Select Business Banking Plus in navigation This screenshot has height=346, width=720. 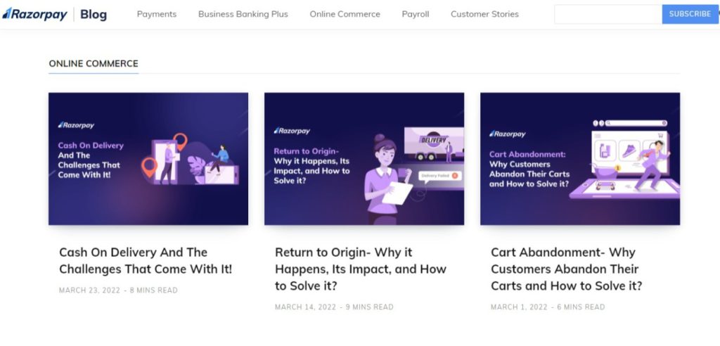(243, 14)
